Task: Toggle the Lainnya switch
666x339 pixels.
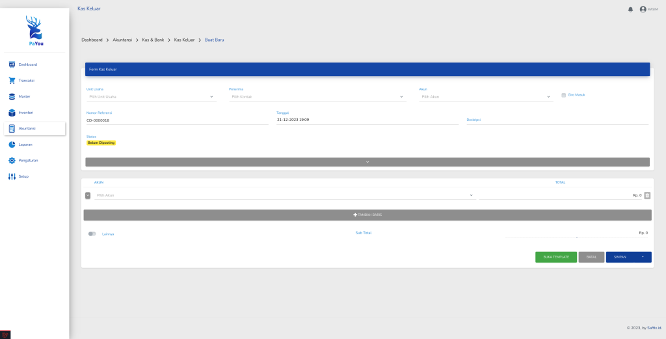Action: [92, 234]
